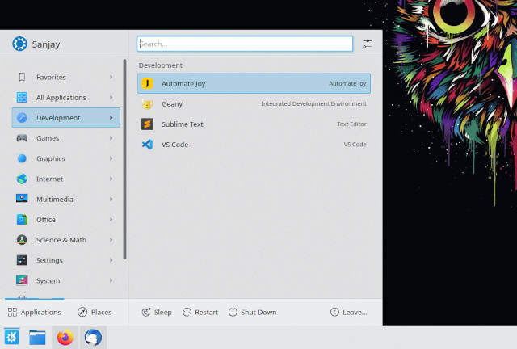
Task: Select the Graphics category label
Action: [x=50, y=158]
